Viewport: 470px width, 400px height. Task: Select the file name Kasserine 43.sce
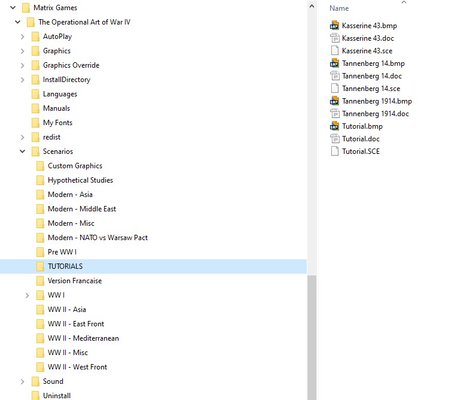pos(367,51)
